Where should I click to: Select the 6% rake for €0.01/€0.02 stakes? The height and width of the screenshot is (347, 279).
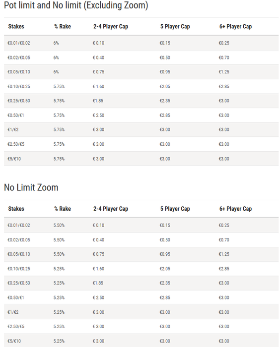(x=56, y=43)
